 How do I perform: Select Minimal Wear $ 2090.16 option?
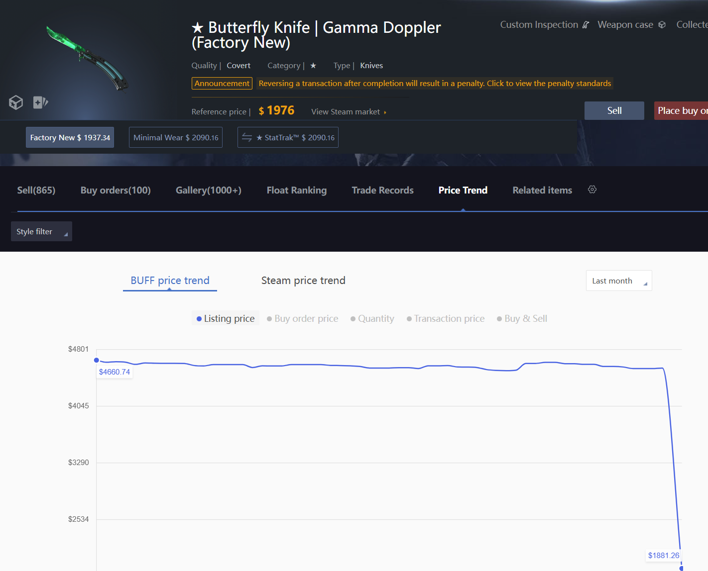pyautogui.click(x=176, y=138)
